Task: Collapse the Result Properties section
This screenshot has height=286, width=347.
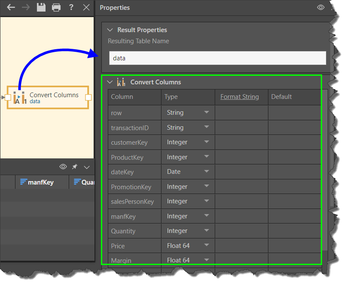Action: point(110,30)
